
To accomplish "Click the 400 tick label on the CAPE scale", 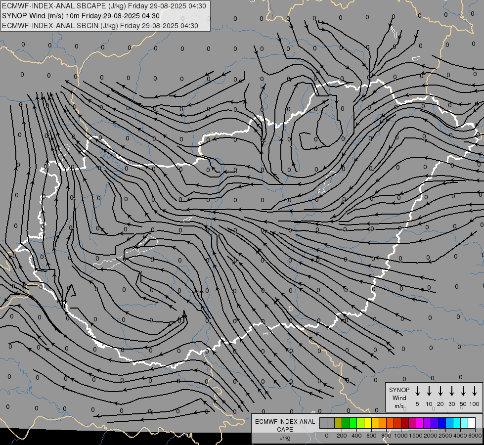I will click(356, 436).
